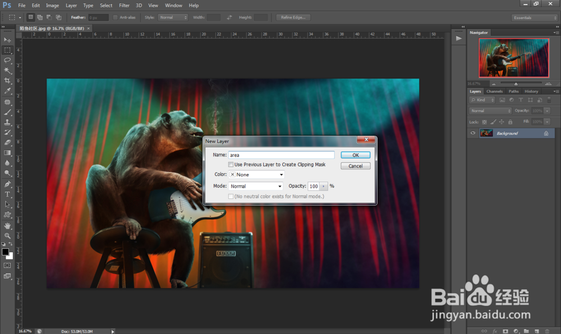This screenshot has height=334, width=561.
Task: Click the background color swatch
Action: point(11,256)
